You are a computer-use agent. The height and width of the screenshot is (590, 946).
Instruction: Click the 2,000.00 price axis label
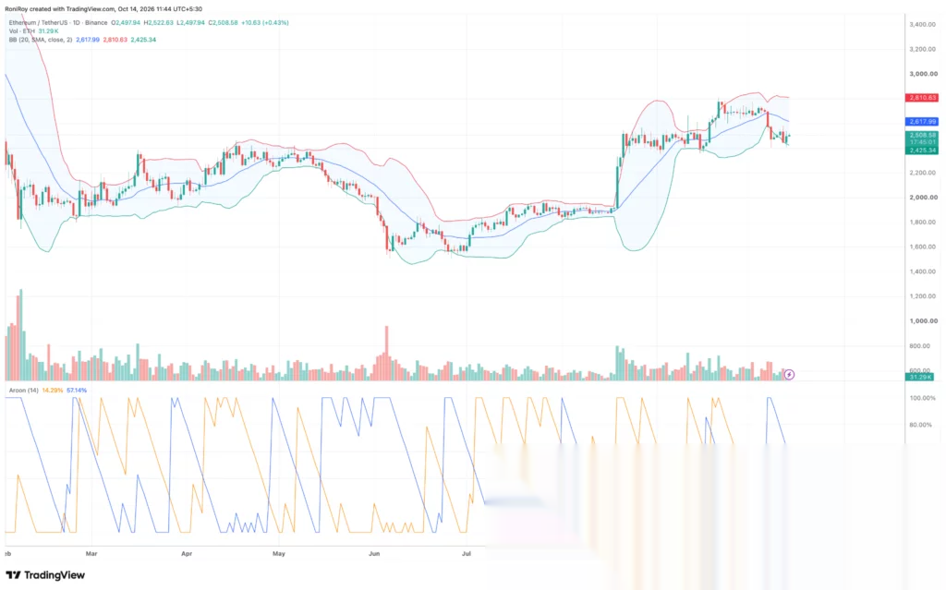[923, 198]
